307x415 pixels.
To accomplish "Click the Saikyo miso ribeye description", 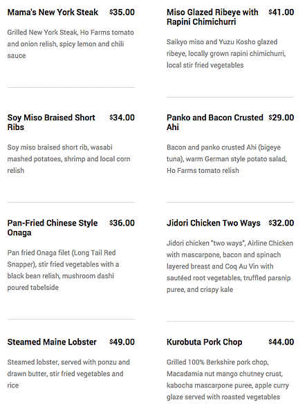I will (x=226, y=53).
